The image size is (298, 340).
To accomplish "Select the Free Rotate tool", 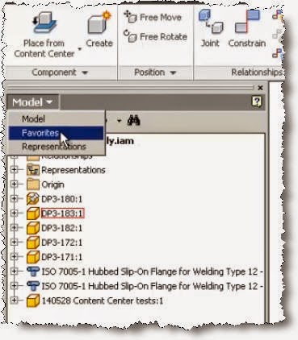I will [x=155, y=36].
